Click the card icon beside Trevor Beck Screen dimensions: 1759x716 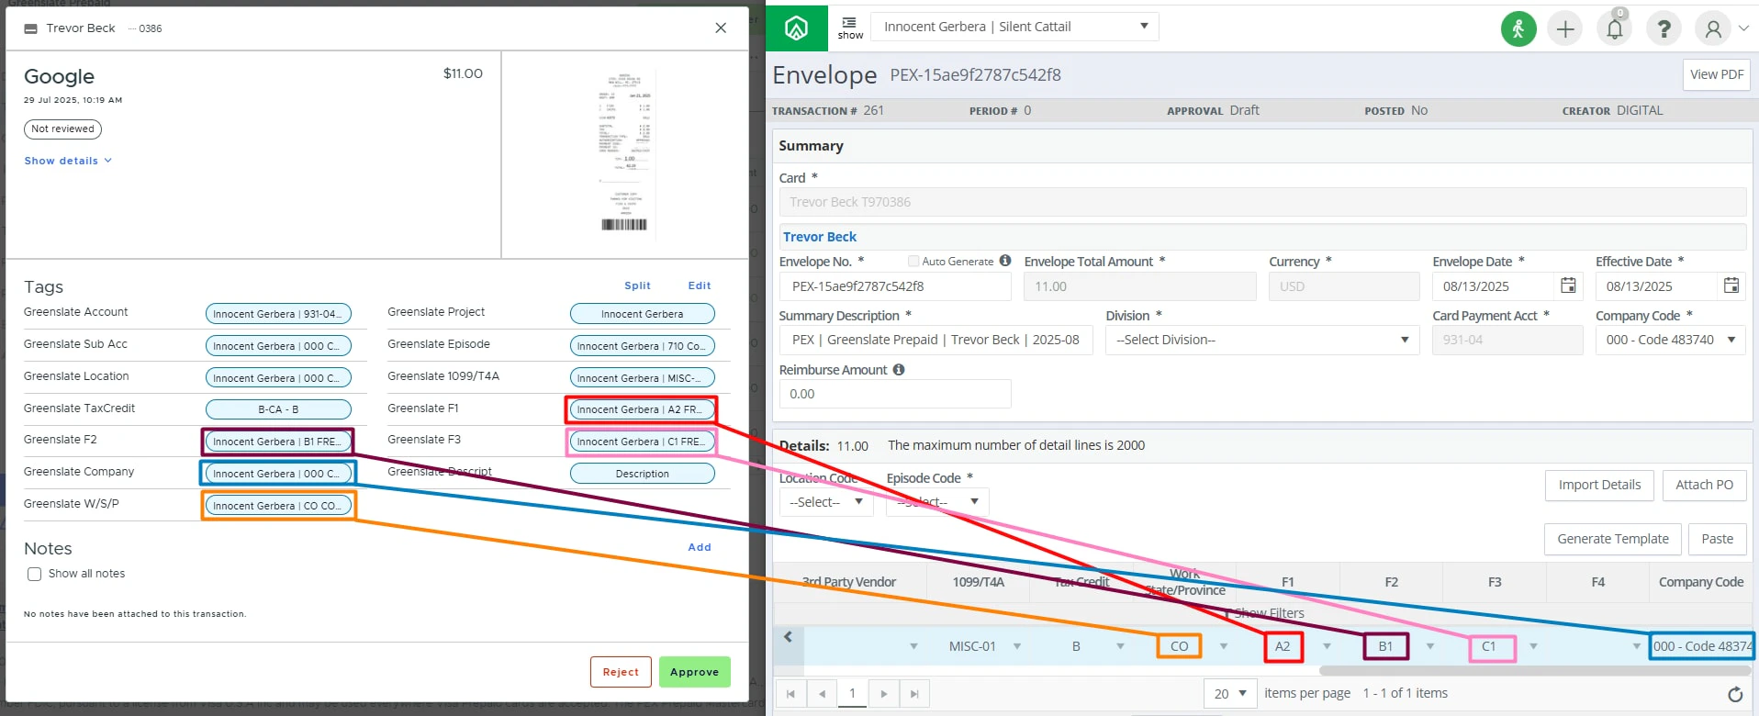tap(31, 28)
